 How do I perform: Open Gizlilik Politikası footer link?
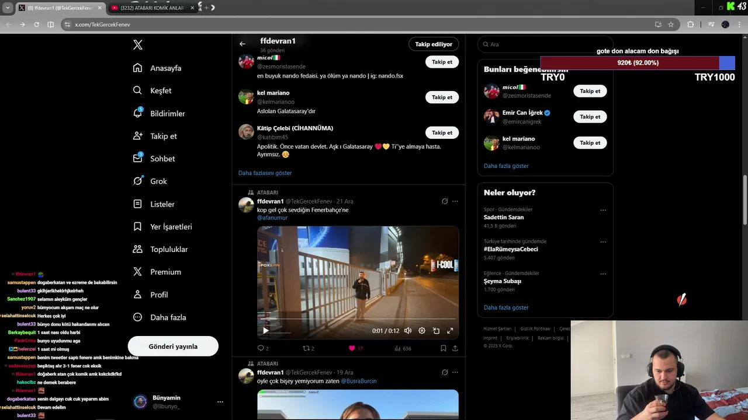535,329
